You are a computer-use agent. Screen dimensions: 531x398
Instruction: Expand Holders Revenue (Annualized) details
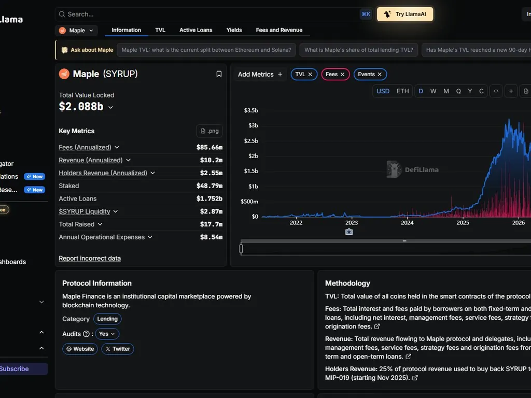coord(153,173)
